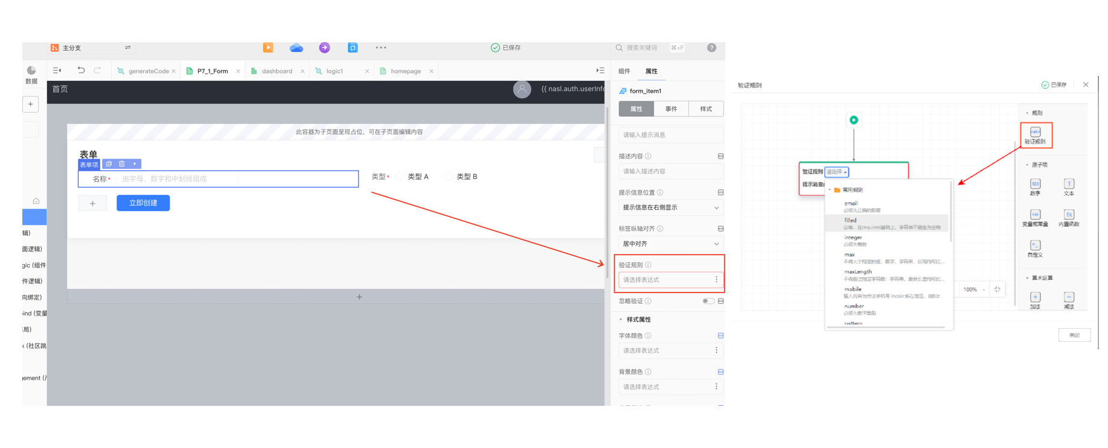Choose the filled rule from list
This screenshot has height=448, width=1108.
pyautogui.click(x=886, y=223)
